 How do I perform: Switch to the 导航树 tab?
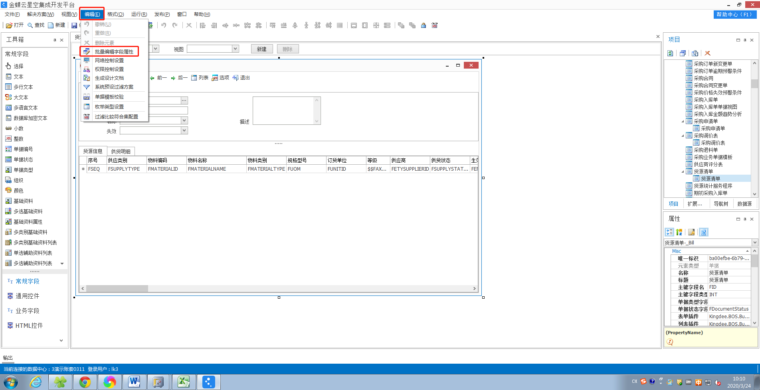[721, 204]
